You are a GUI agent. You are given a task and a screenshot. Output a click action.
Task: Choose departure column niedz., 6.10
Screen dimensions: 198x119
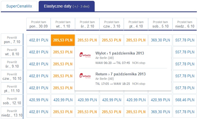pyautogui.click(x=185, y=24)
